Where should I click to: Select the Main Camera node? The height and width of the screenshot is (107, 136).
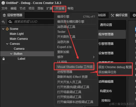pyautogui.click(x=19, y=39)
